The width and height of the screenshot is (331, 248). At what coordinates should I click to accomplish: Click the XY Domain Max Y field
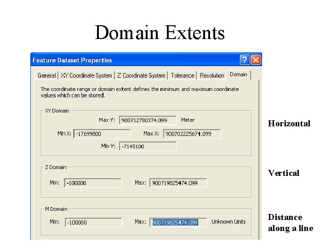pos(148,120)
